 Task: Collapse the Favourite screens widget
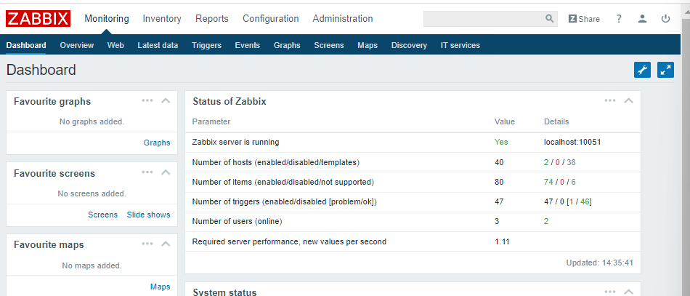166,172
